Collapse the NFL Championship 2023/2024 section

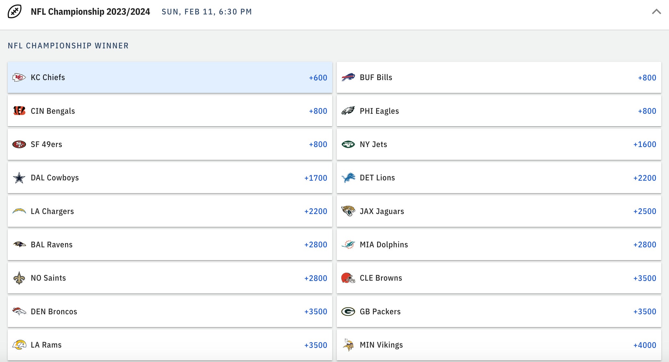pyautogui.click(x=656, y=12)
